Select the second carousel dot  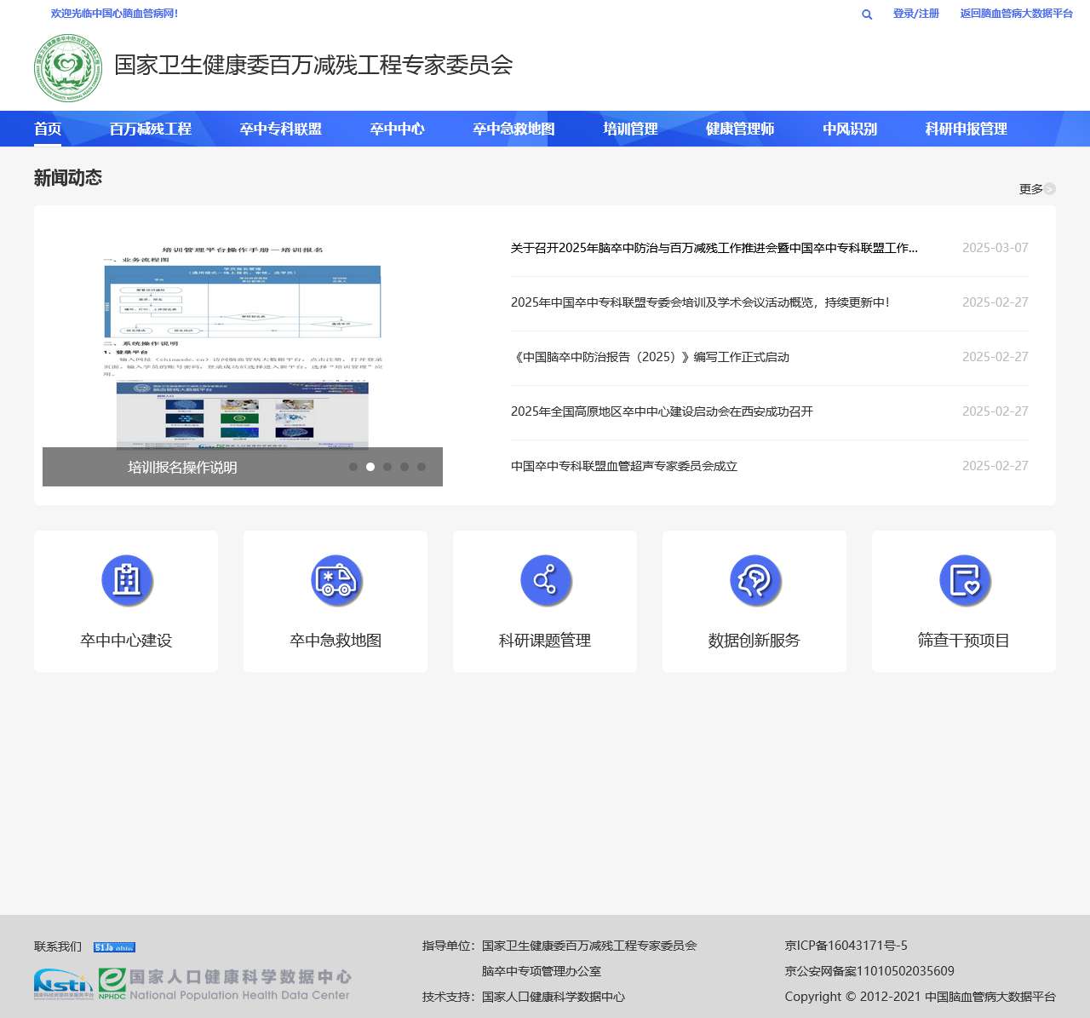[370, 467]
